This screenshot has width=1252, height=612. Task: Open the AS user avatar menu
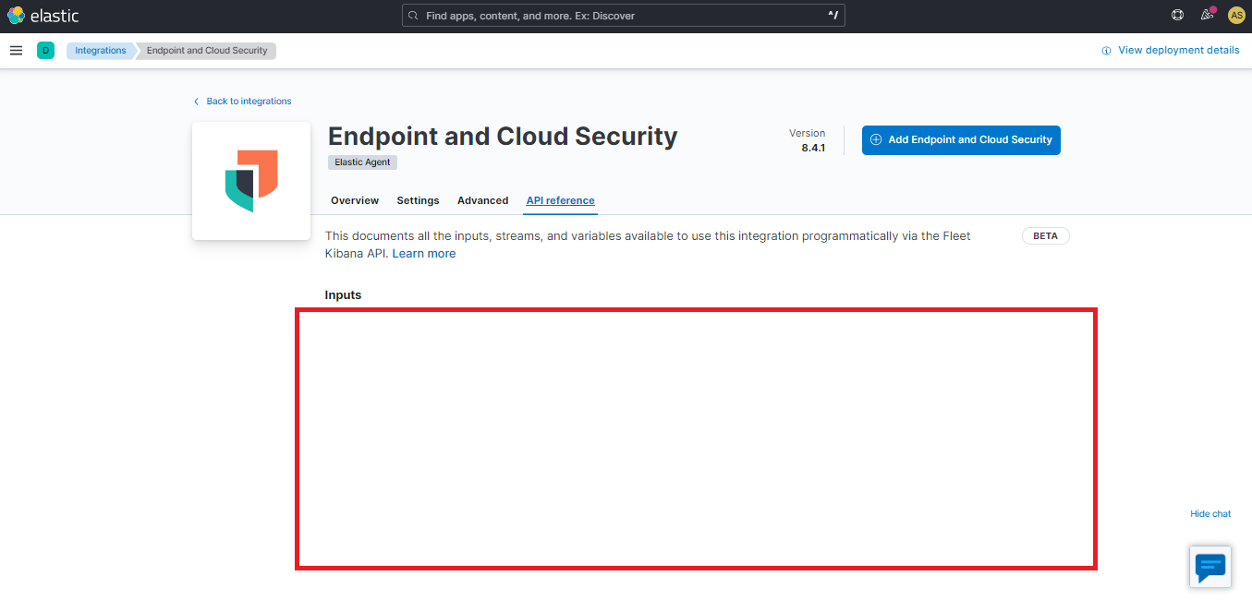(x=1236, y=15)
